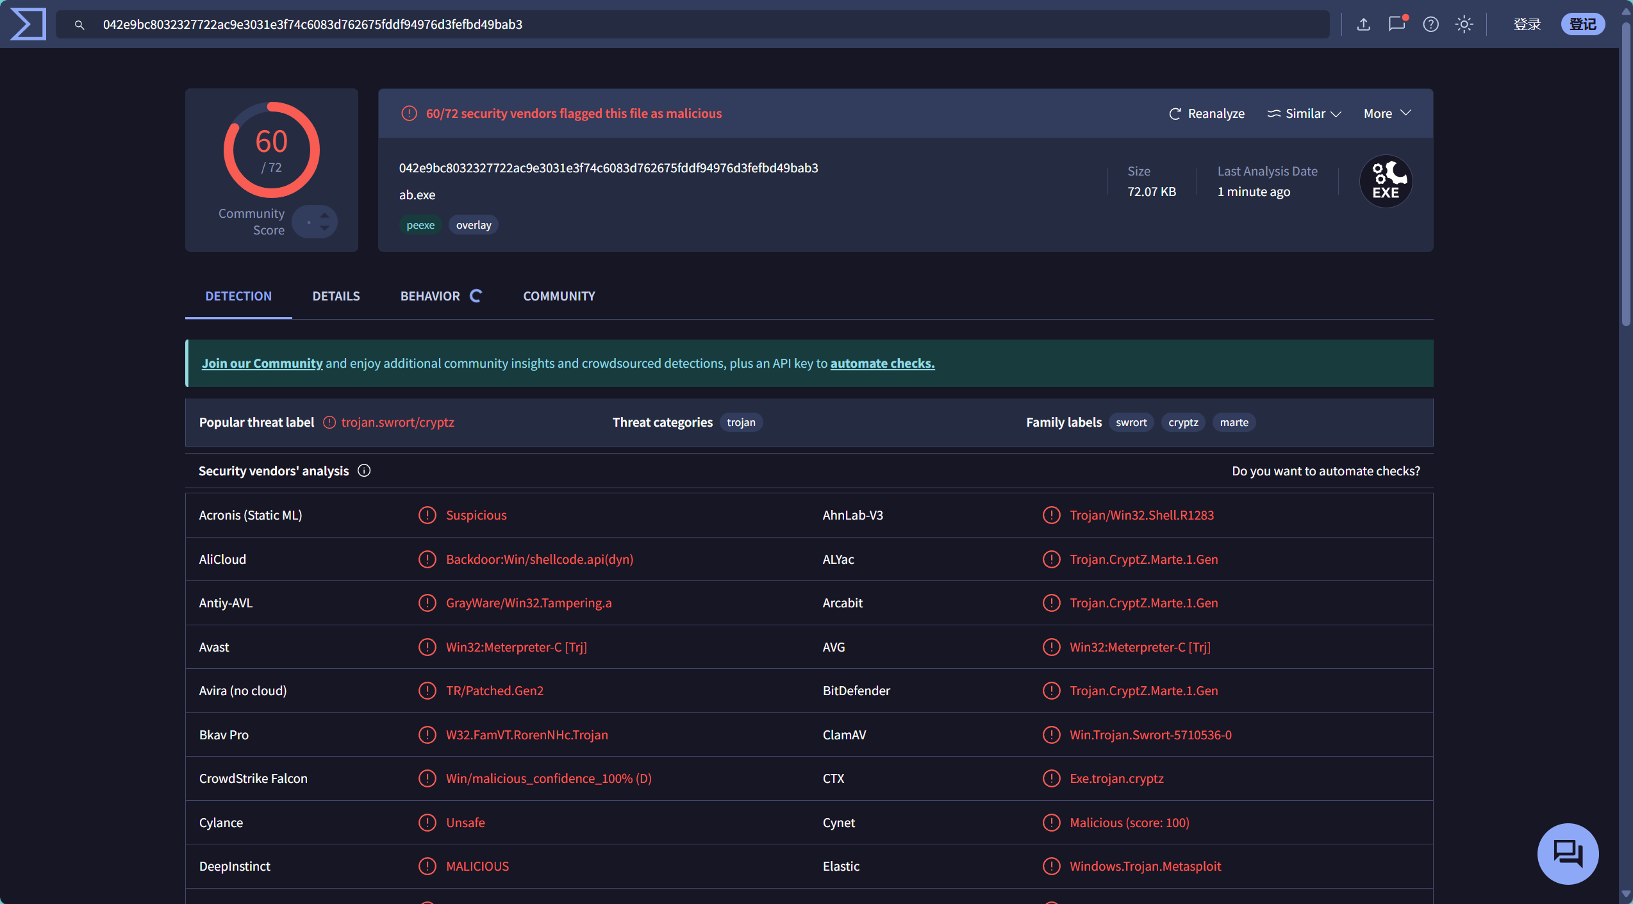Click the file hash text in summary
The width and height of the screenshot is (1633, 904).
pyautogui.click(x=608, y=168)
